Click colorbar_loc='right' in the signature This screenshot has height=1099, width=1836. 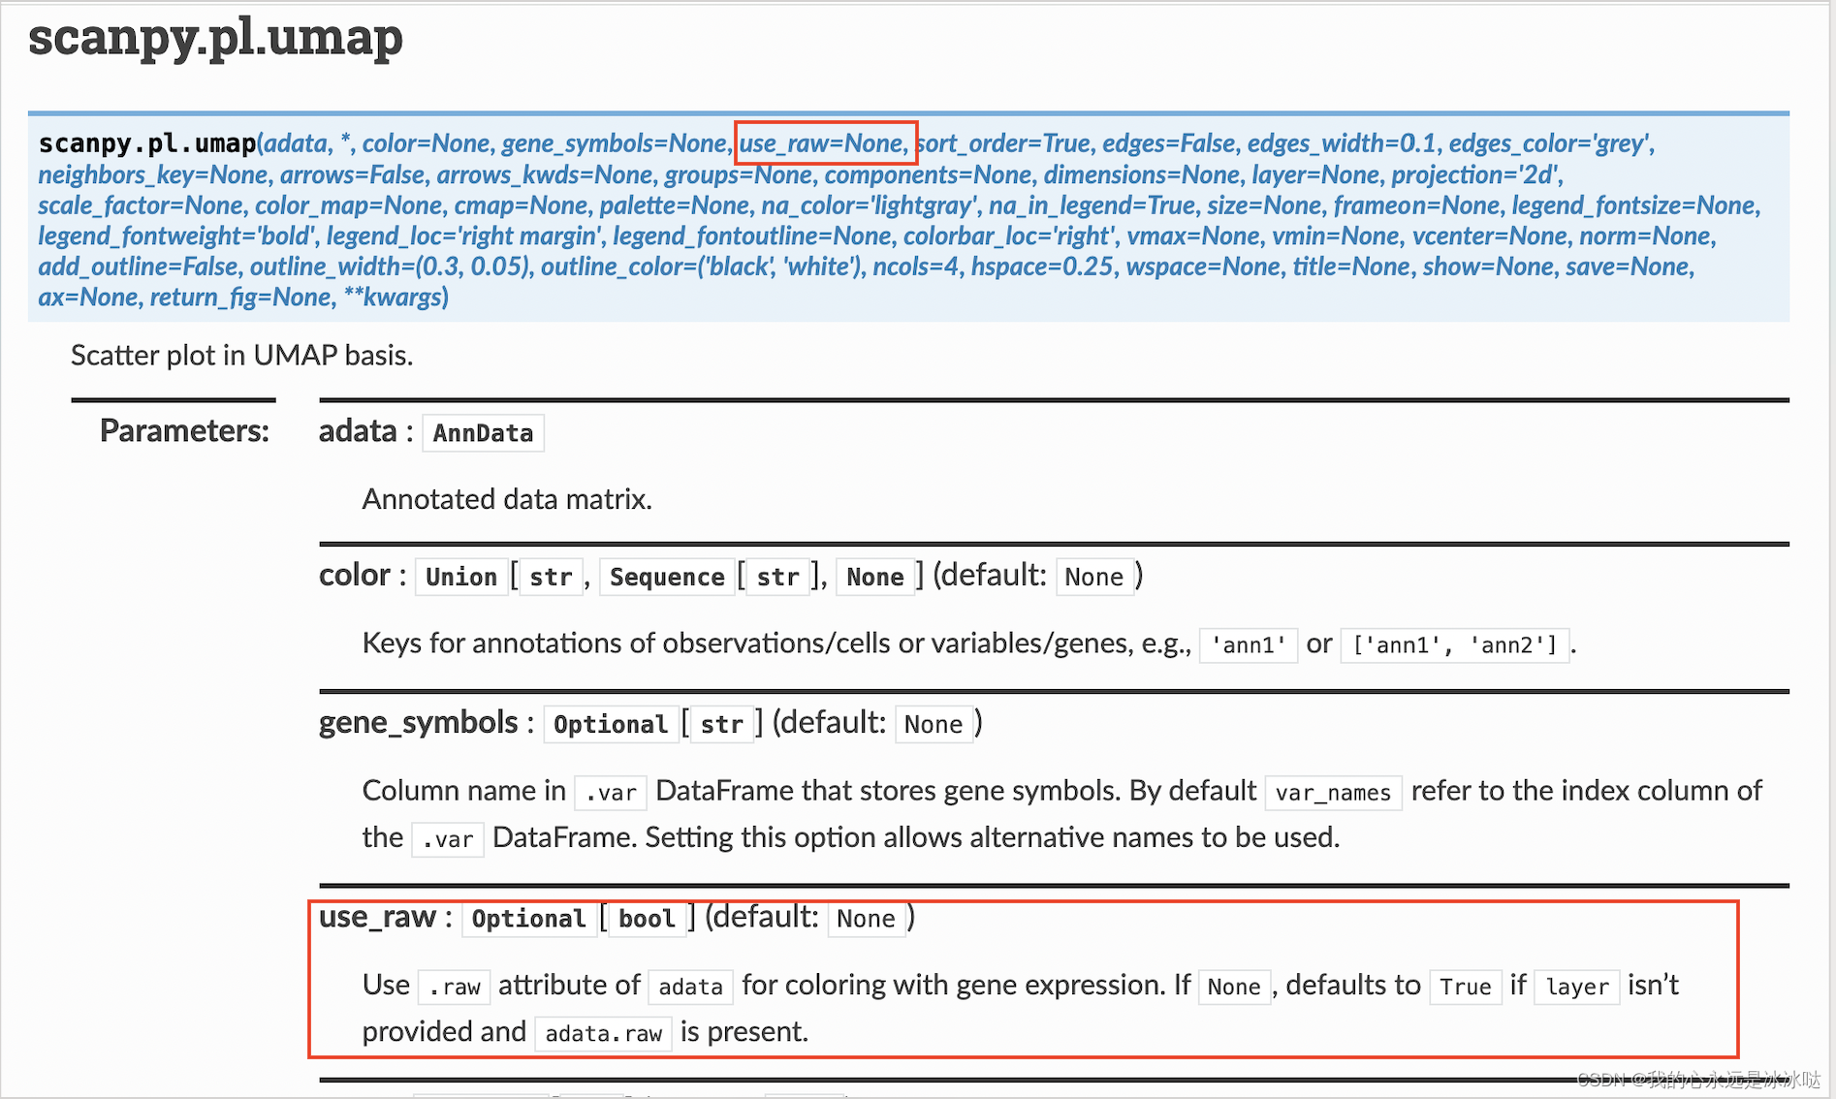[x=1008, y=236]
